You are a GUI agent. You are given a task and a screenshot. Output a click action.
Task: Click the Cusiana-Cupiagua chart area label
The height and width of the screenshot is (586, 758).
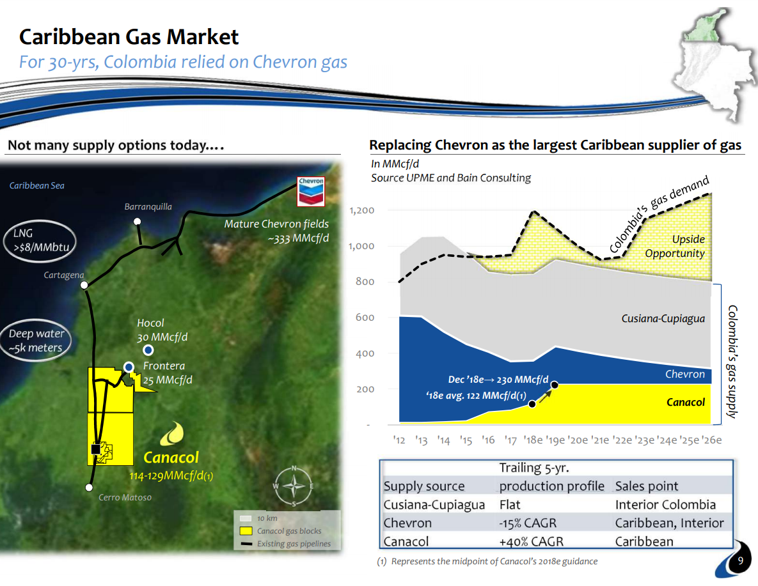(663, 318)
